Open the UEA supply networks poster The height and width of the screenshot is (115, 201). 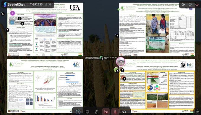click(45, 29)
